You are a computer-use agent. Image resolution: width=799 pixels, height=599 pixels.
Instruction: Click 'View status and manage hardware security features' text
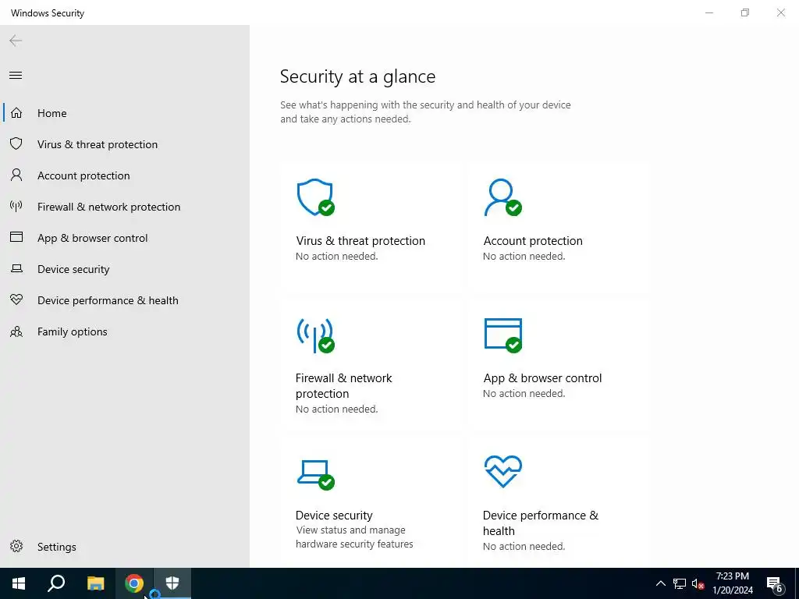pos(355,537)
